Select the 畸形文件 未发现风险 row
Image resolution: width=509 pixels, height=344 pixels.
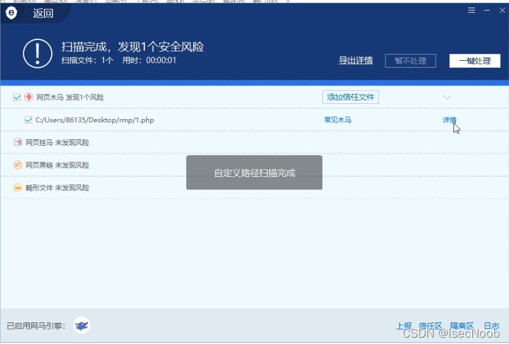tap(254, 188)
